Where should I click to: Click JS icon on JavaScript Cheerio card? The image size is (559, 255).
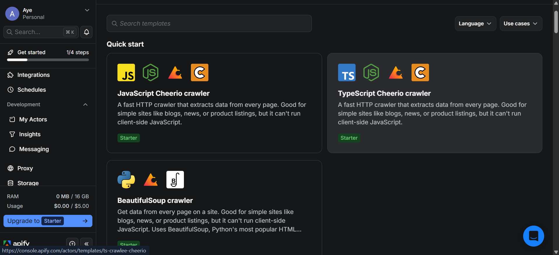(x=126, y=72)
